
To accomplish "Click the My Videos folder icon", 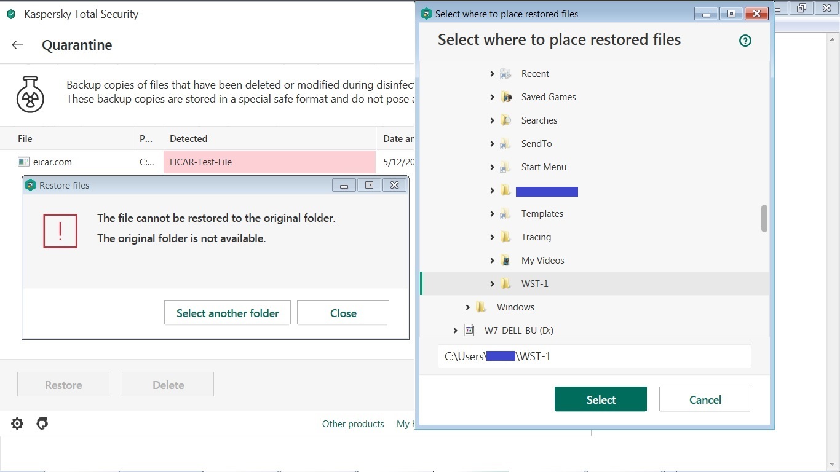I will click(x=505, y=261).
